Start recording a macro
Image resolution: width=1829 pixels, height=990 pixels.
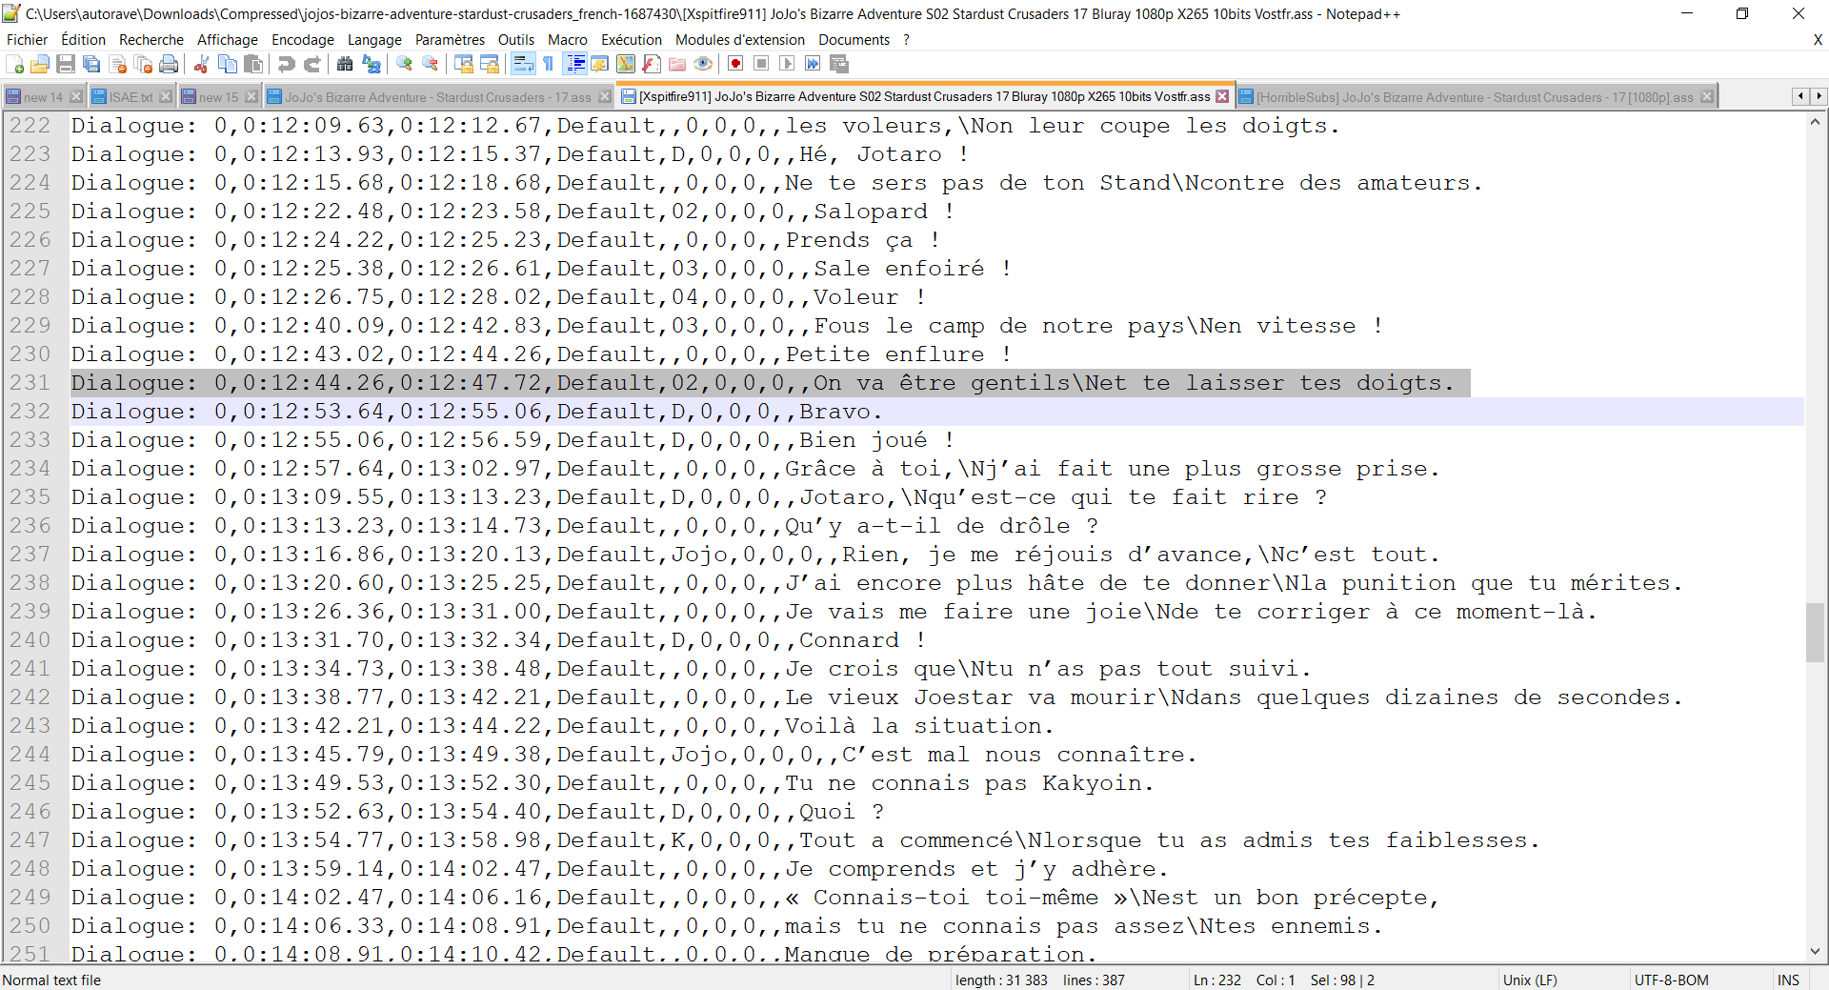click(x=735, y=64)
